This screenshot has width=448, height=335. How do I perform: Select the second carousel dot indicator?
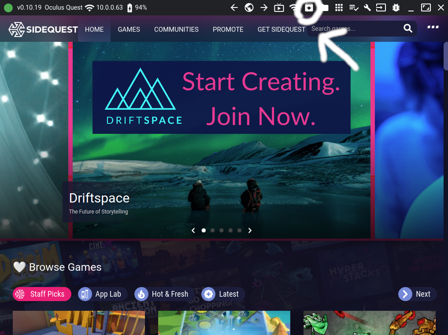click(x=212, y=230)
